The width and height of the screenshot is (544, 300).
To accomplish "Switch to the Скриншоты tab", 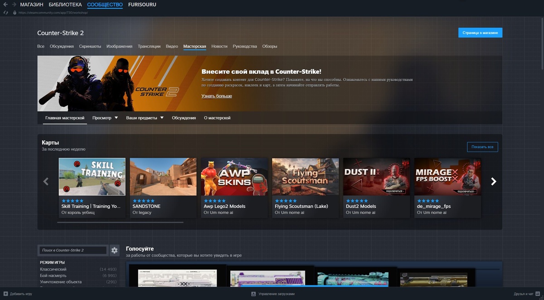I will pyautogui.click(x=90, y=46).
